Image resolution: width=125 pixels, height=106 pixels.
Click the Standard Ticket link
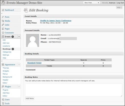34,63
